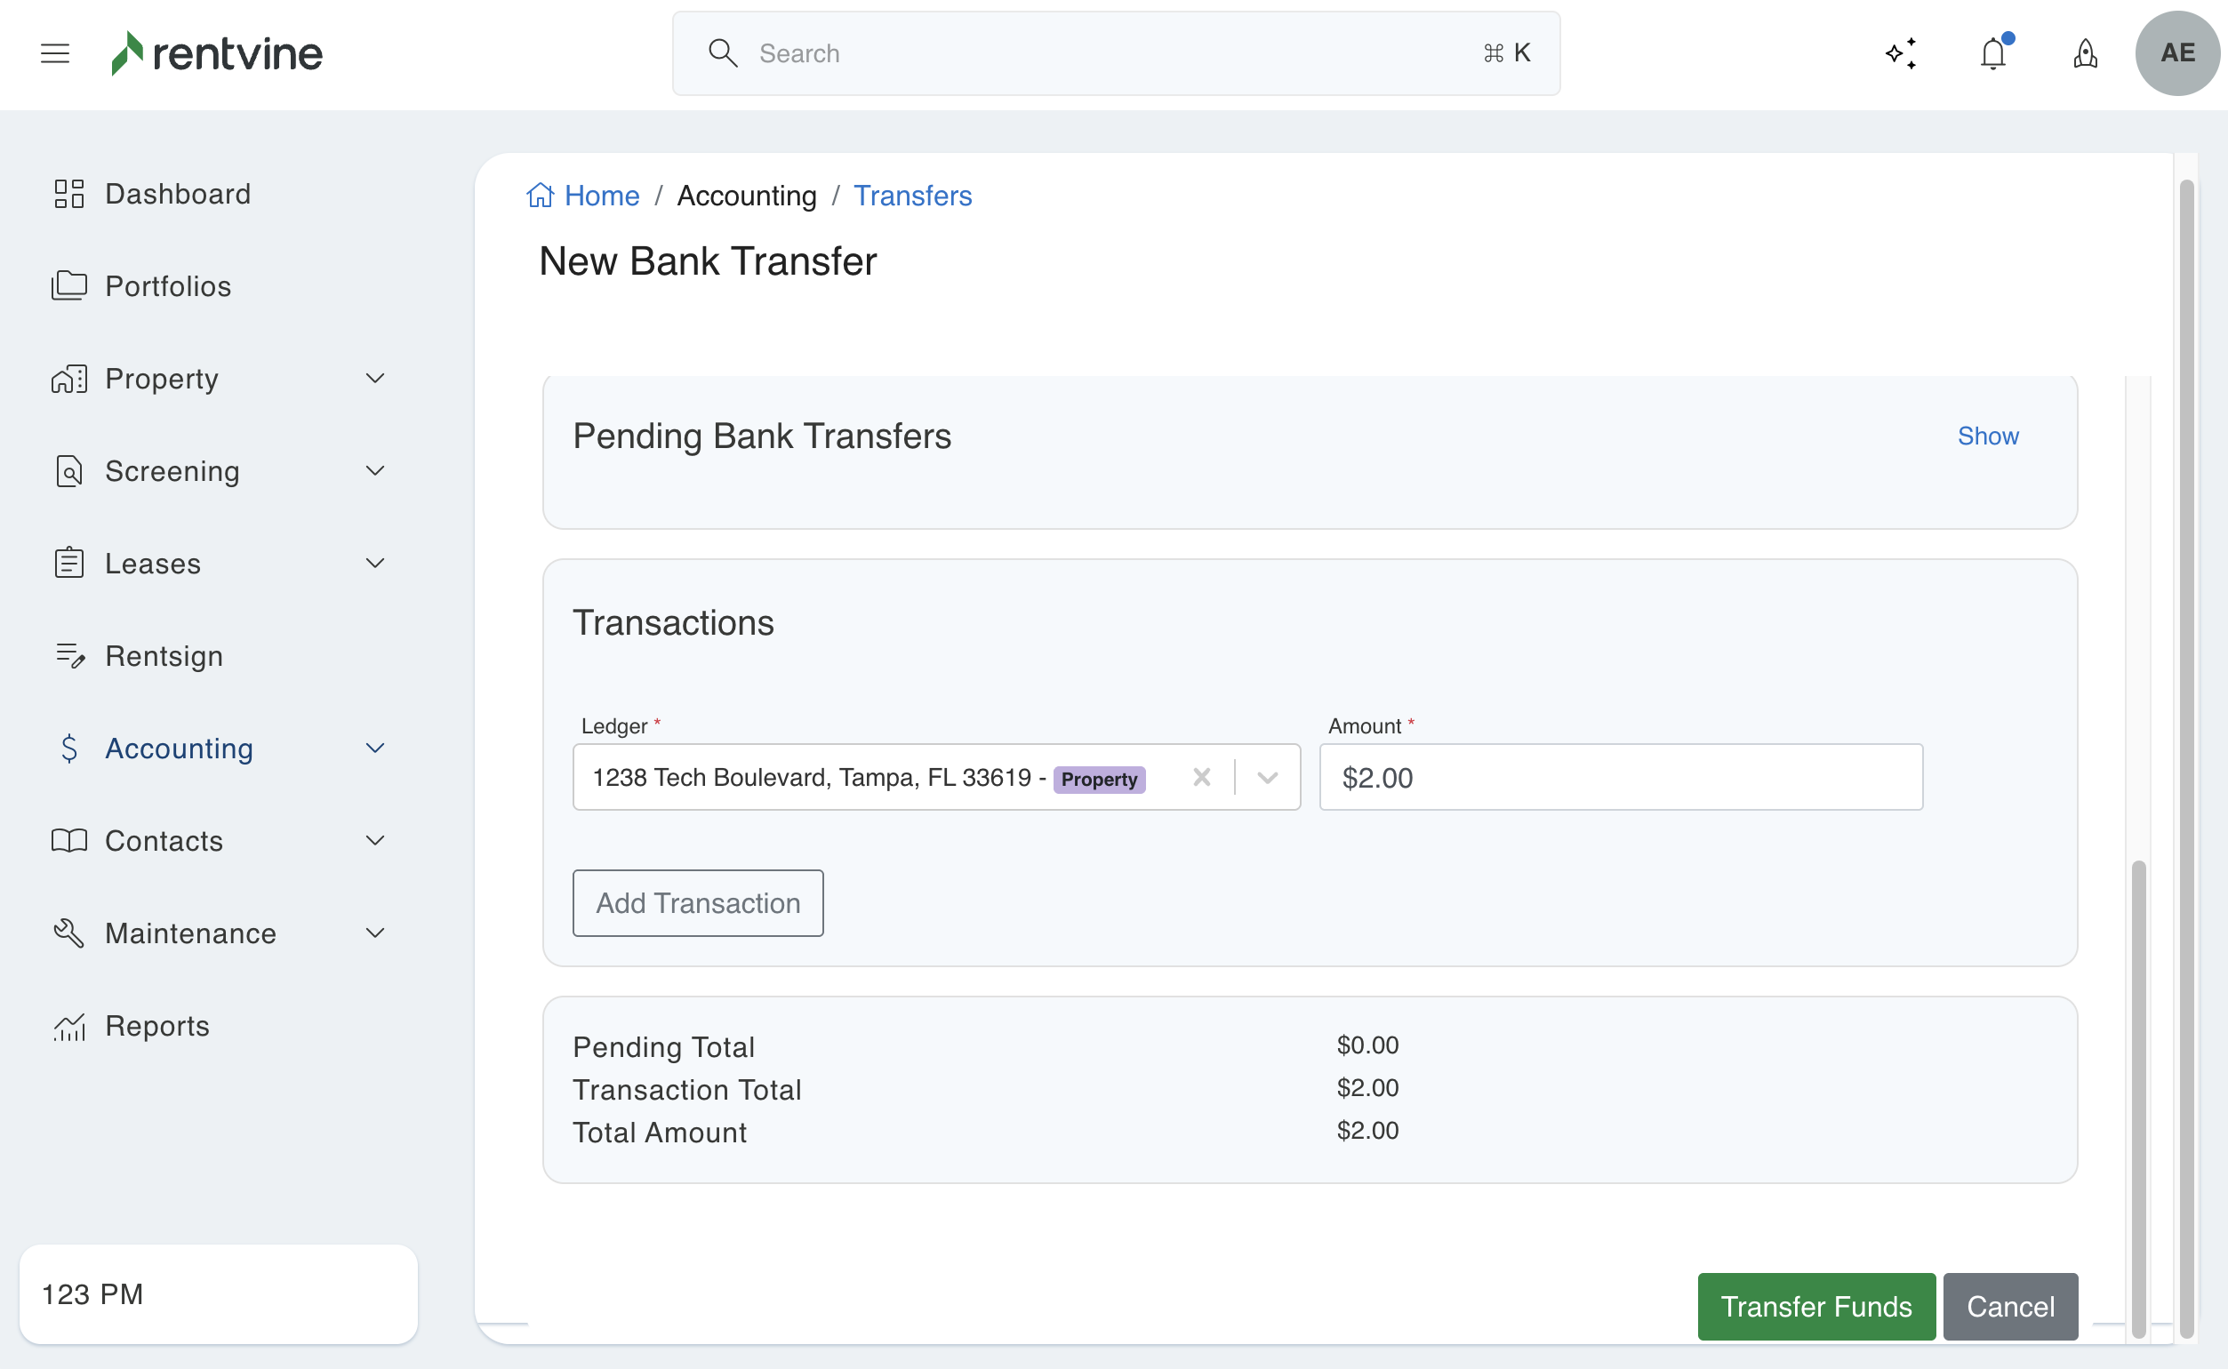The height and width of the screenshot is (1369, 2228).
Task: Open Rentsign from the sidebar
Action: point(164,655)
